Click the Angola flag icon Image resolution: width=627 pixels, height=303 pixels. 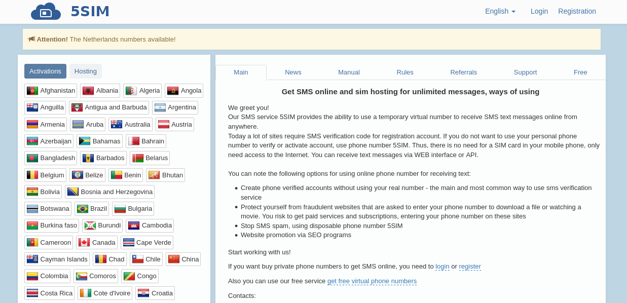(173, 91)
